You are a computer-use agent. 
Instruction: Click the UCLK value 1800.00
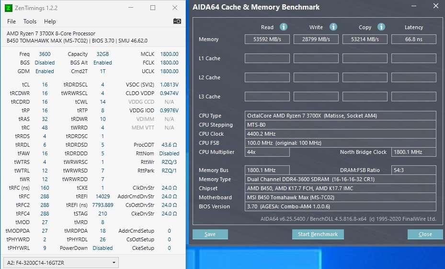tap(169, 71)
